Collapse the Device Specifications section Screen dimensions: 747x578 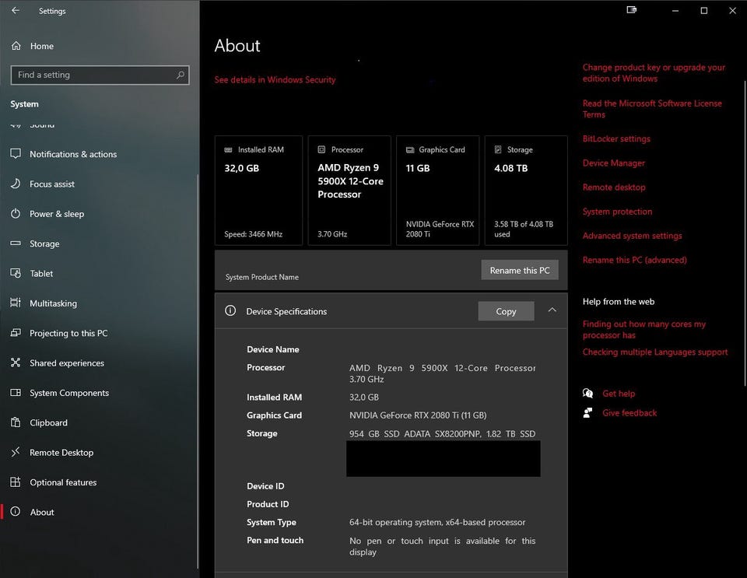[x=552, y=310]
